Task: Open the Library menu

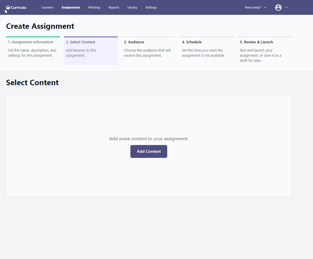Action: pos(132,8)
